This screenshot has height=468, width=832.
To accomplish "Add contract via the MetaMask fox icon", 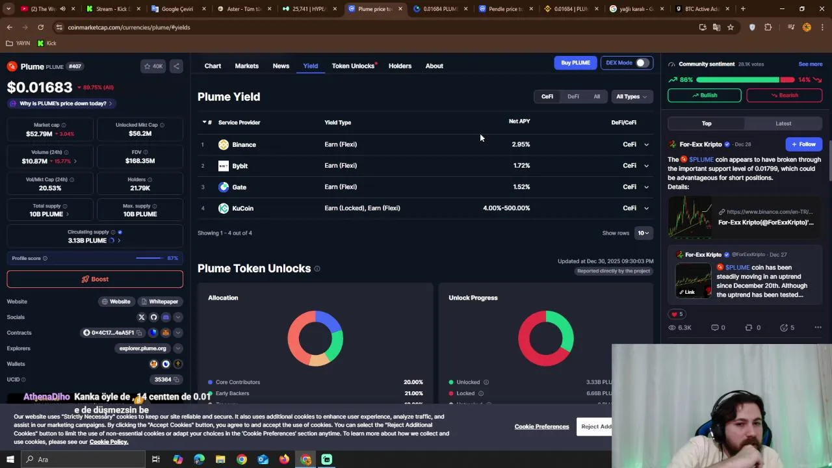I will click(166, 333).
